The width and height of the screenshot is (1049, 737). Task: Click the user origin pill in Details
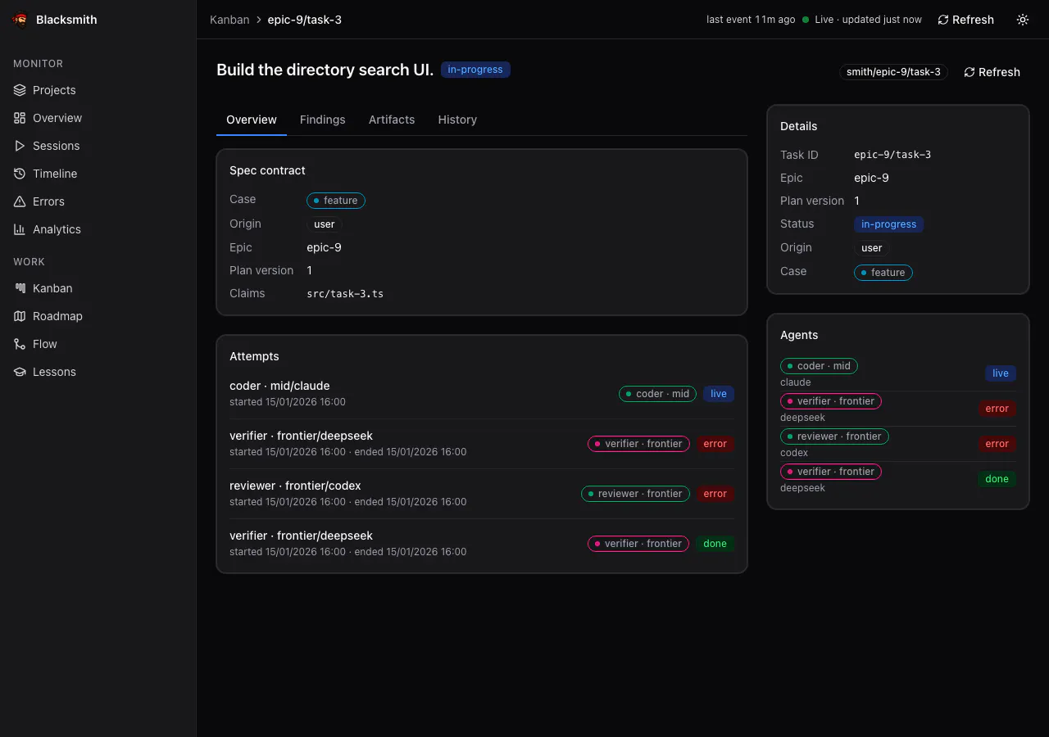pyautogui.click(x=872, y=248)
